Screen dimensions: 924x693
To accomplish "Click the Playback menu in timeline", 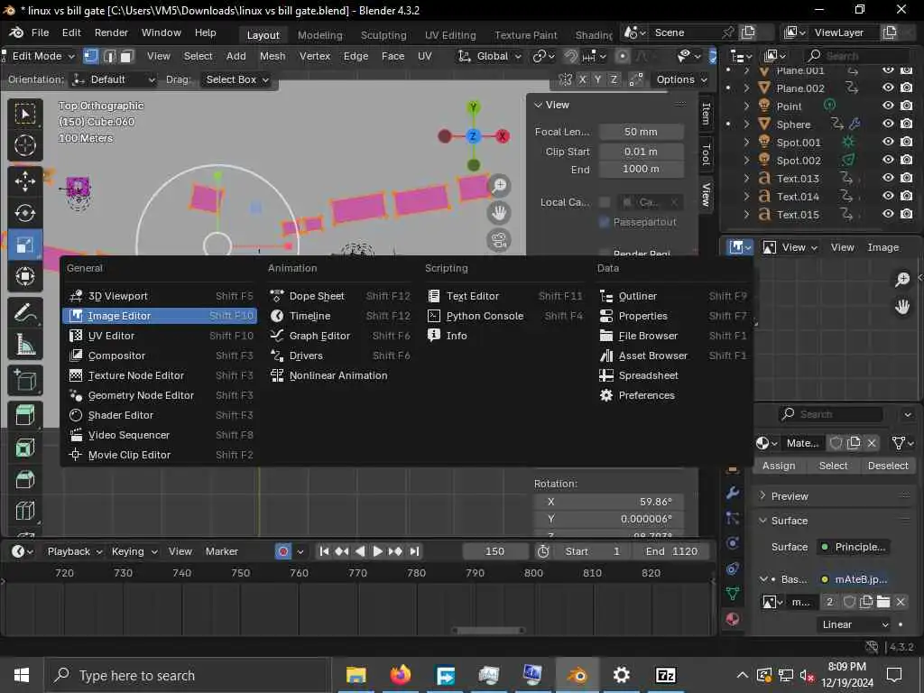I will 74,551.
